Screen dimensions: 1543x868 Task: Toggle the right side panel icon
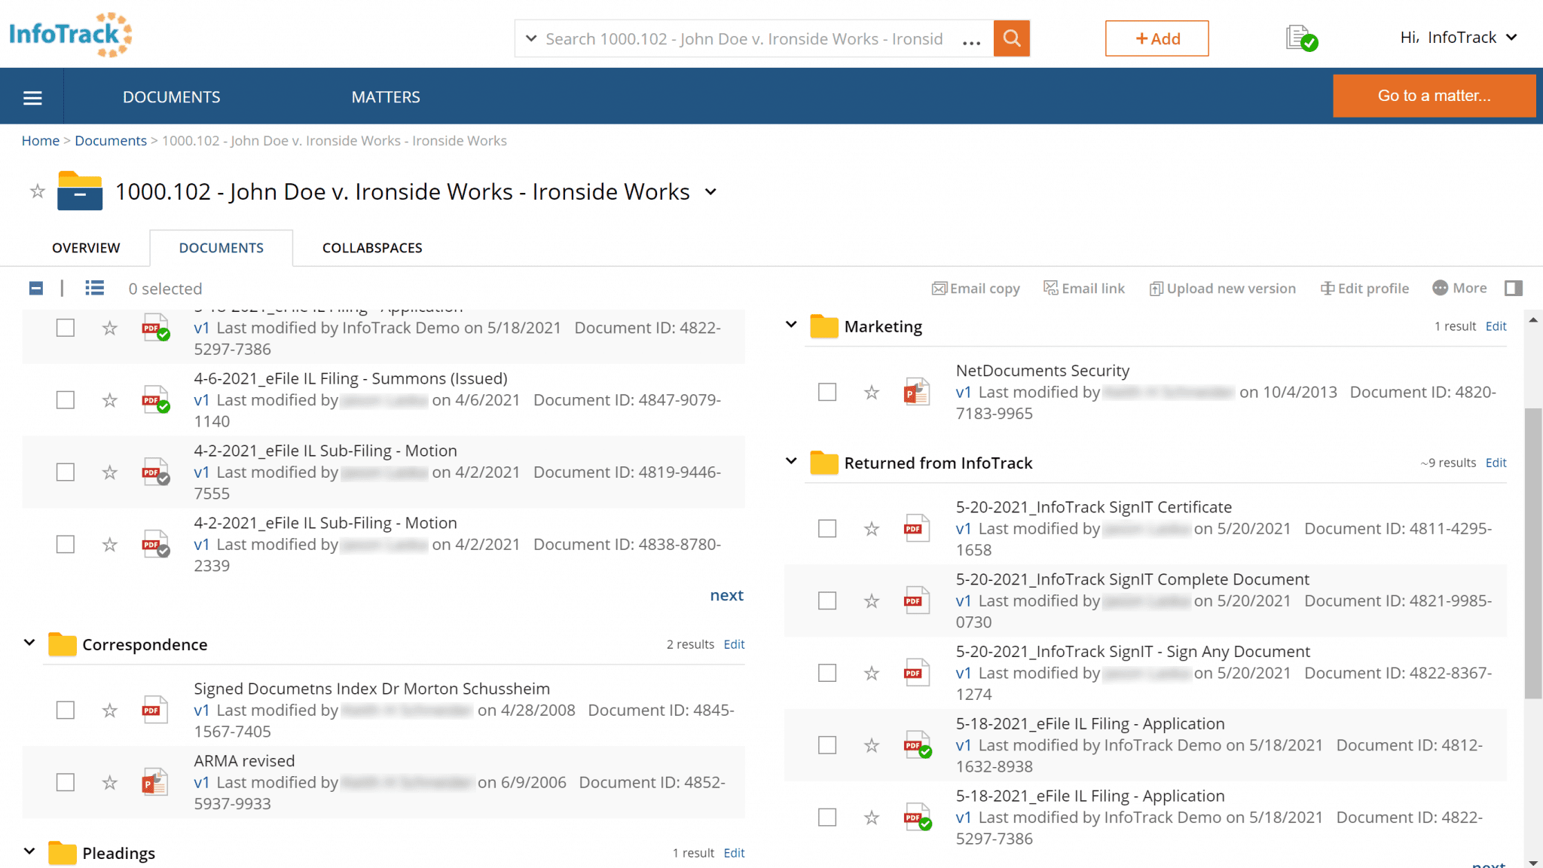pyautogui.click(x=1513, y=288)
